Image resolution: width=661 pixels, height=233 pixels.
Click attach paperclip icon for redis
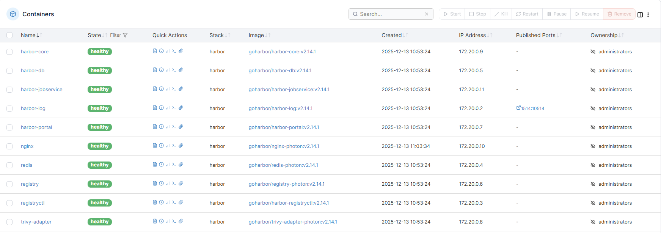(181, 165)
